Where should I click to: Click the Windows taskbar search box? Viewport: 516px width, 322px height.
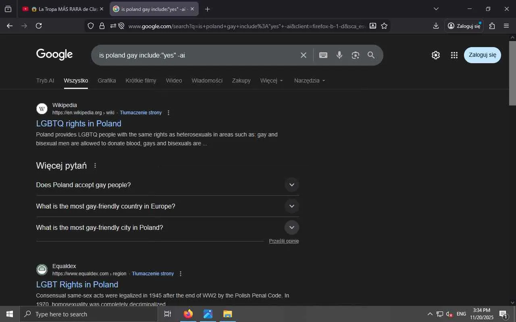(89, 314)
